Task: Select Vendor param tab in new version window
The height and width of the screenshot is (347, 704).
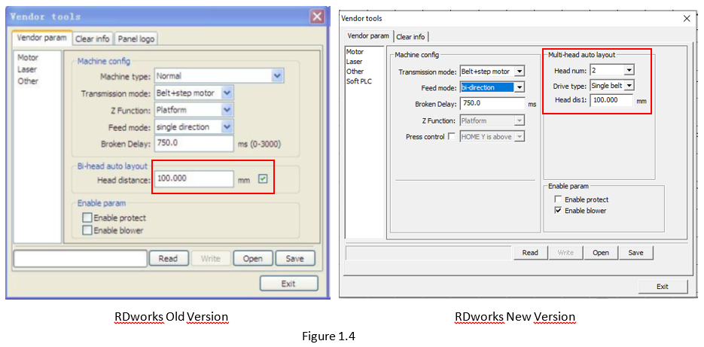Action: pos(368,36)
